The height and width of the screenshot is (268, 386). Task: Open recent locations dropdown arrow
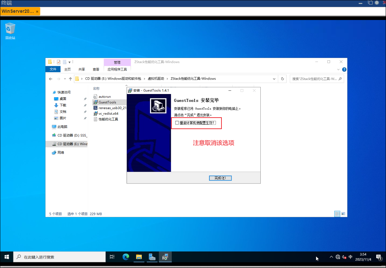click(65, 79)
